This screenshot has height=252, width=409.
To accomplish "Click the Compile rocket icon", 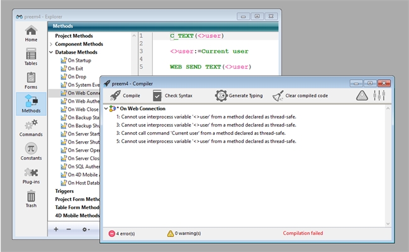I will tap(115, 96).
